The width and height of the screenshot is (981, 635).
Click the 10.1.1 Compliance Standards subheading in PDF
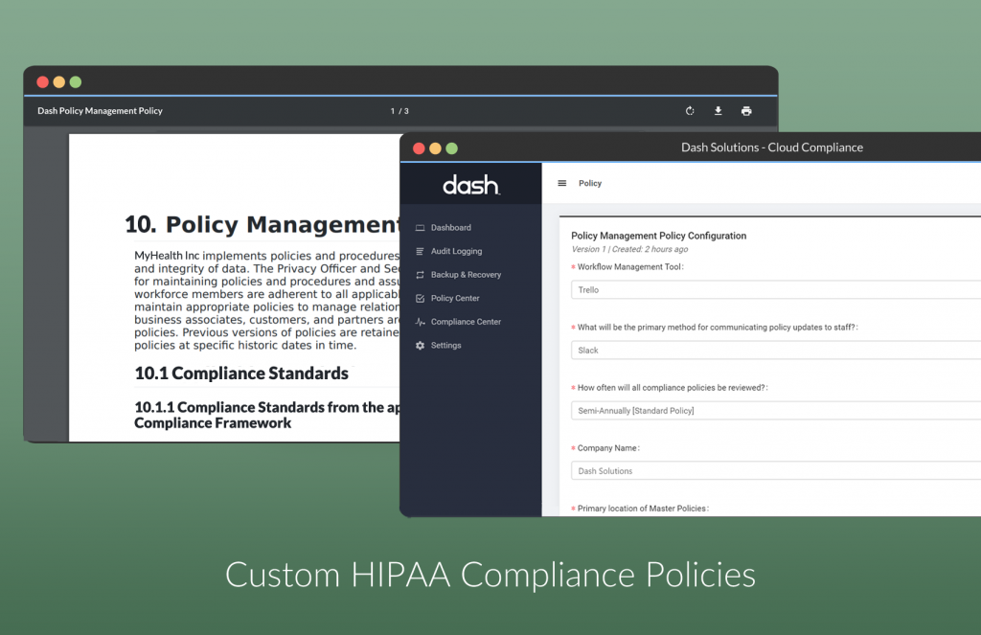point(267,416)
